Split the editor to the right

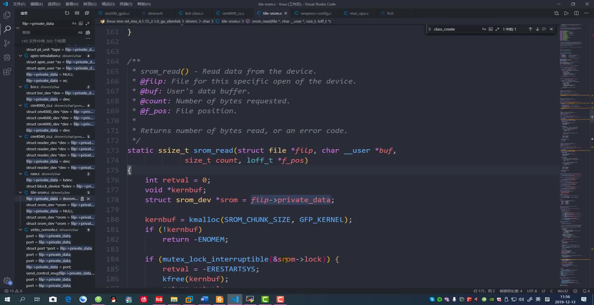click(x=577, y=13)
